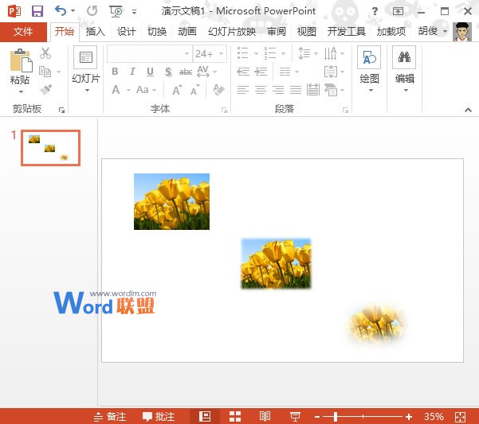Clear all formatting eraser icon
The height and width of the screenshot is (424, 479).
coord(218,90)
